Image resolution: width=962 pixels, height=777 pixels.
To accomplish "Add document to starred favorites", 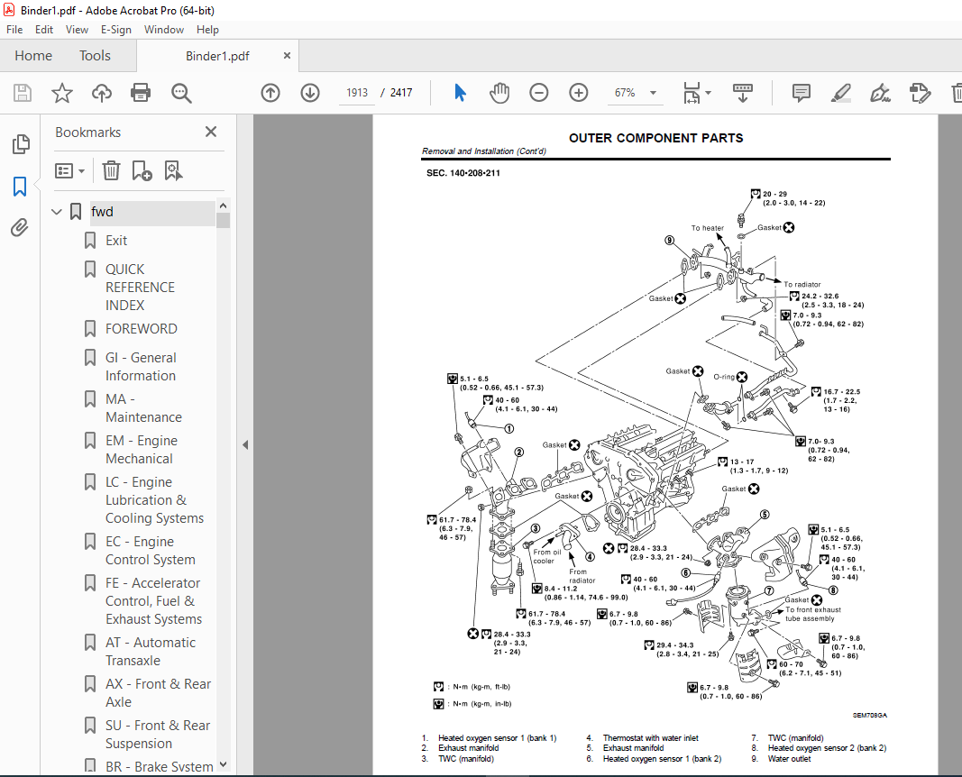I will [x=62, y=93].
